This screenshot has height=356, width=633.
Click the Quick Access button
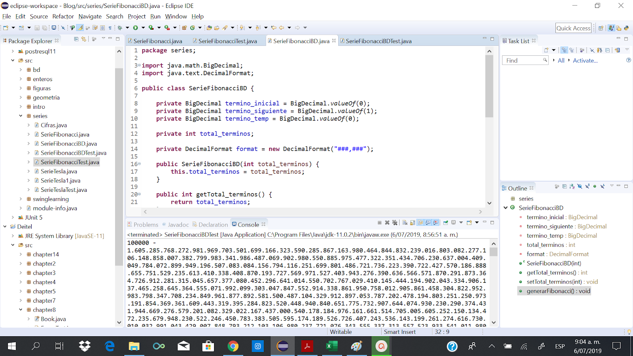coord(573,28)
